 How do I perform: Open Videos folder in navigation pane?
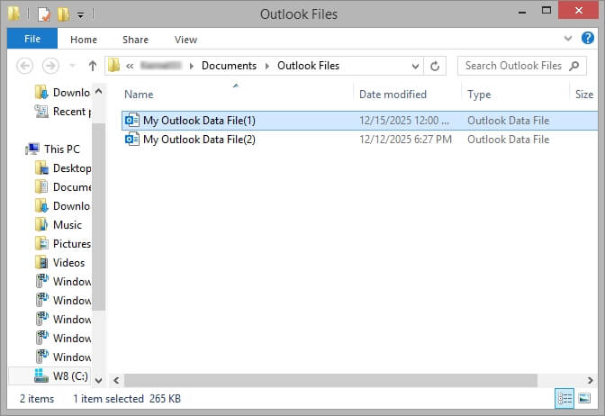(59, 263)
